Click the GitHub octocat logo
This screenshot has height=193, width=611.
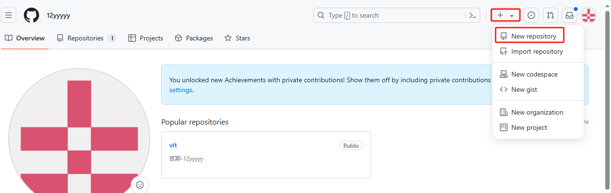tap(31, 15)
